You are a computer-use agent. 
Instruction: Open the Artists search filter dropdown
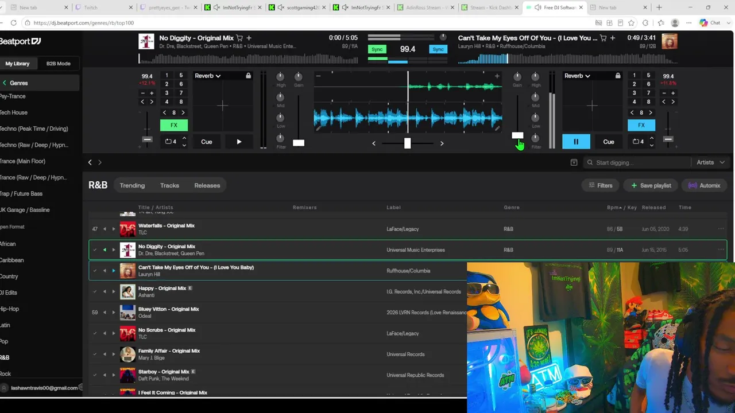[710, 162]
